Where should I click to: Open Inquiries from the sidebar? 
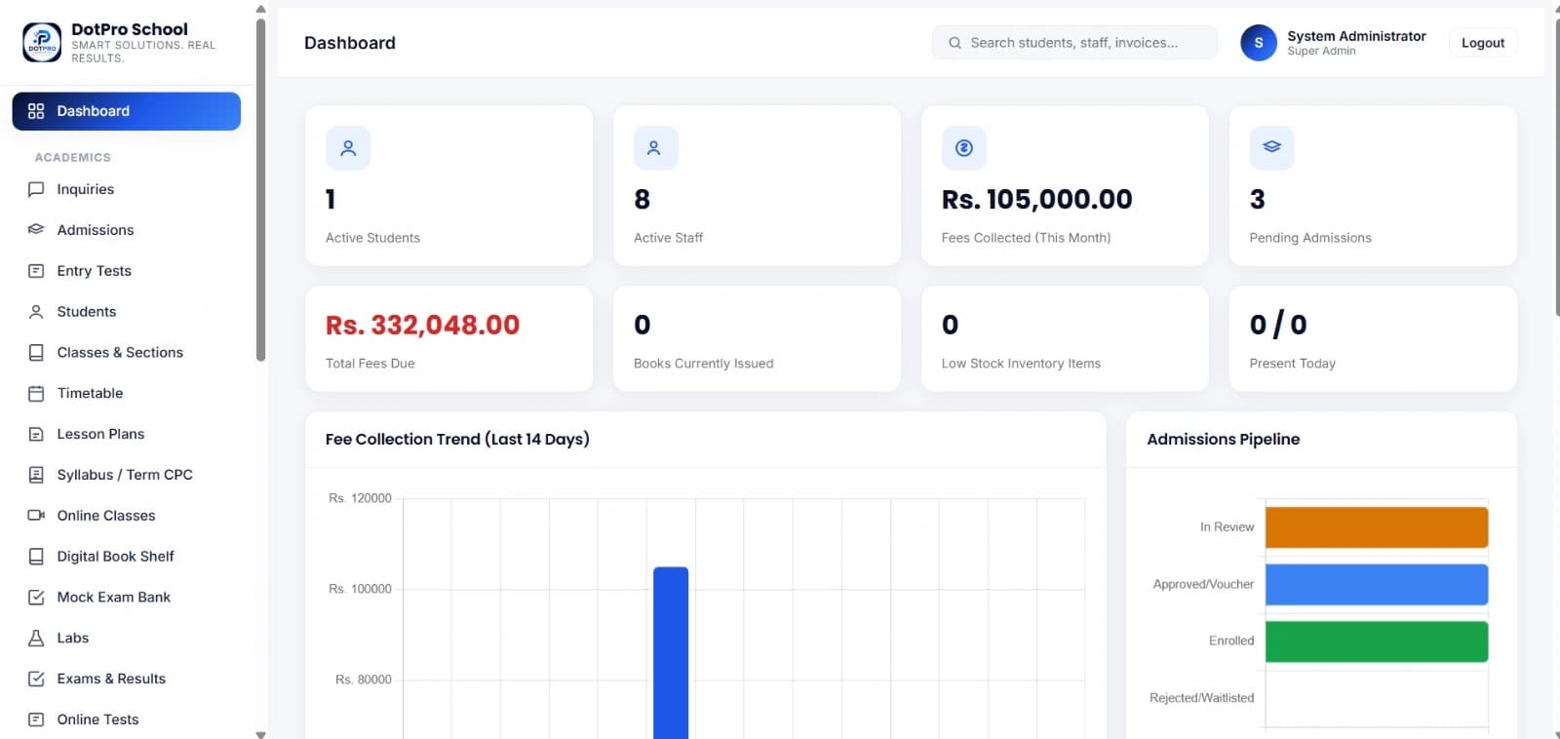click(x=127, y=189)
